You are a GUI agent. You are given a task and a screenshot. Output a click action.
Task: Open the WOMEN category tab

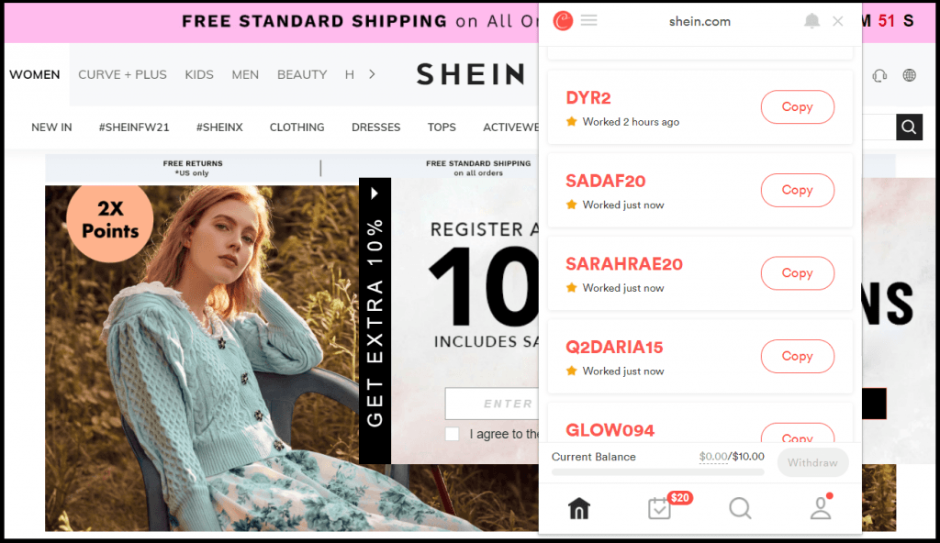(x=35, y=74)
